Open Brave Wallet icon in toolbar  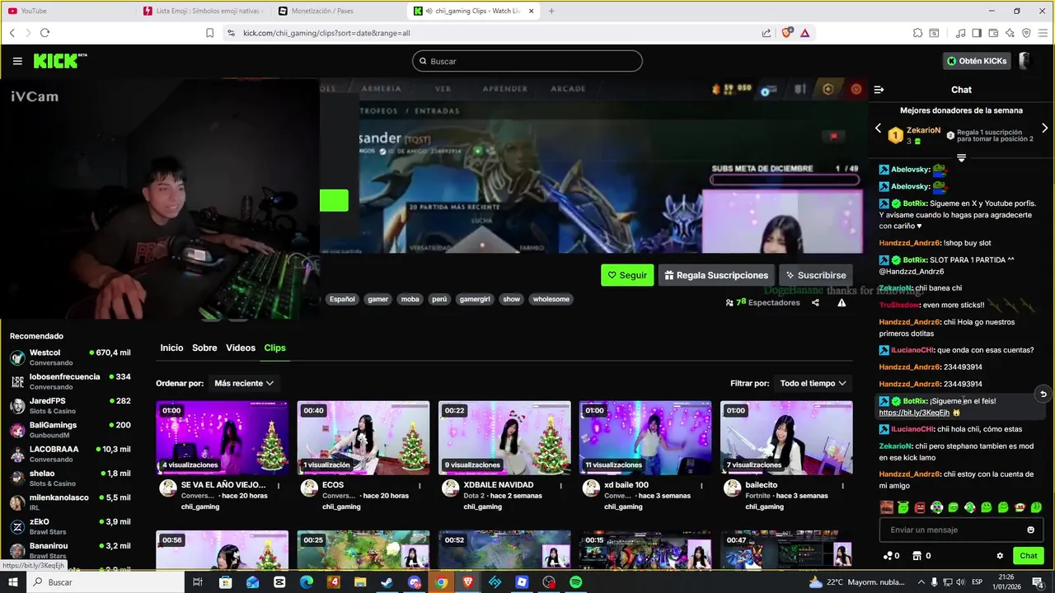(993, 33)
